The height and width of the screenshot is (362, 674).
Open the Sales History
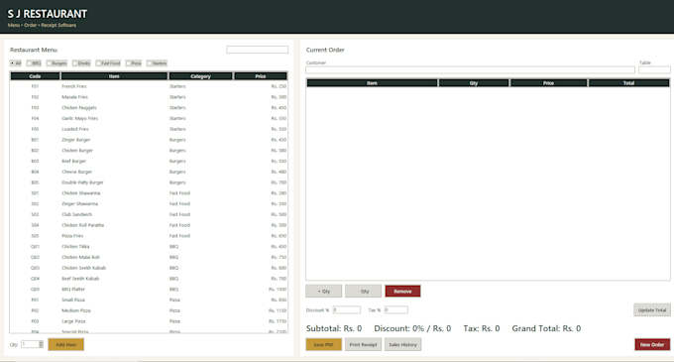coord(402,344)
